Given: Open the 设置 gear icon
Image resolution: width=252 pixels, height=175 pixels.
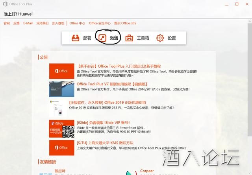Looking at the screenshot, I should pos(160,38).
